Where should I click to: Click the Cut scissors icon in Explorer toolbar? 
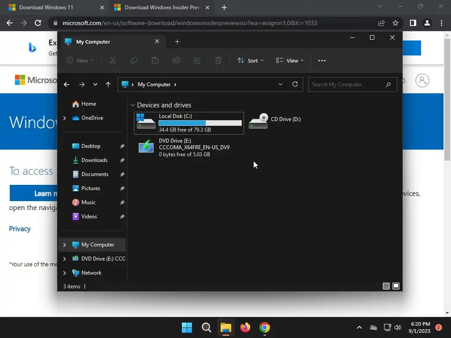[112, 60]
